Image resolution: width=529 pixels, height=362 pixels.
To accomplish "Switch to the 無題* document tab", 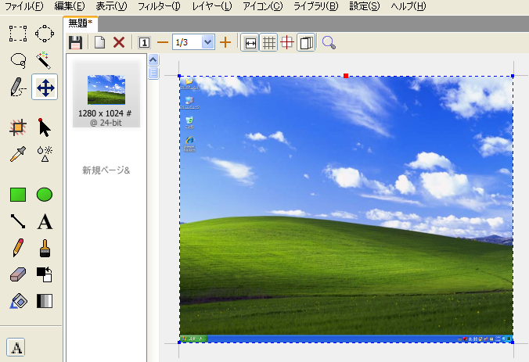I will click(x=81, y=23).
